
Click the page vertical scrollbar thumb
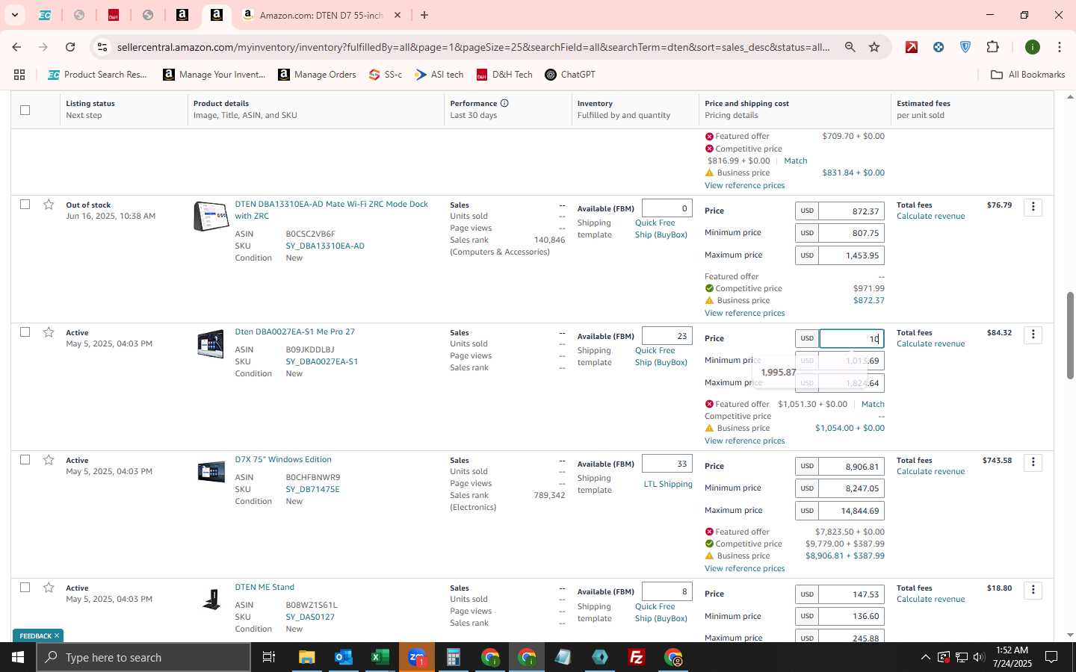(x=1070, y=335)
